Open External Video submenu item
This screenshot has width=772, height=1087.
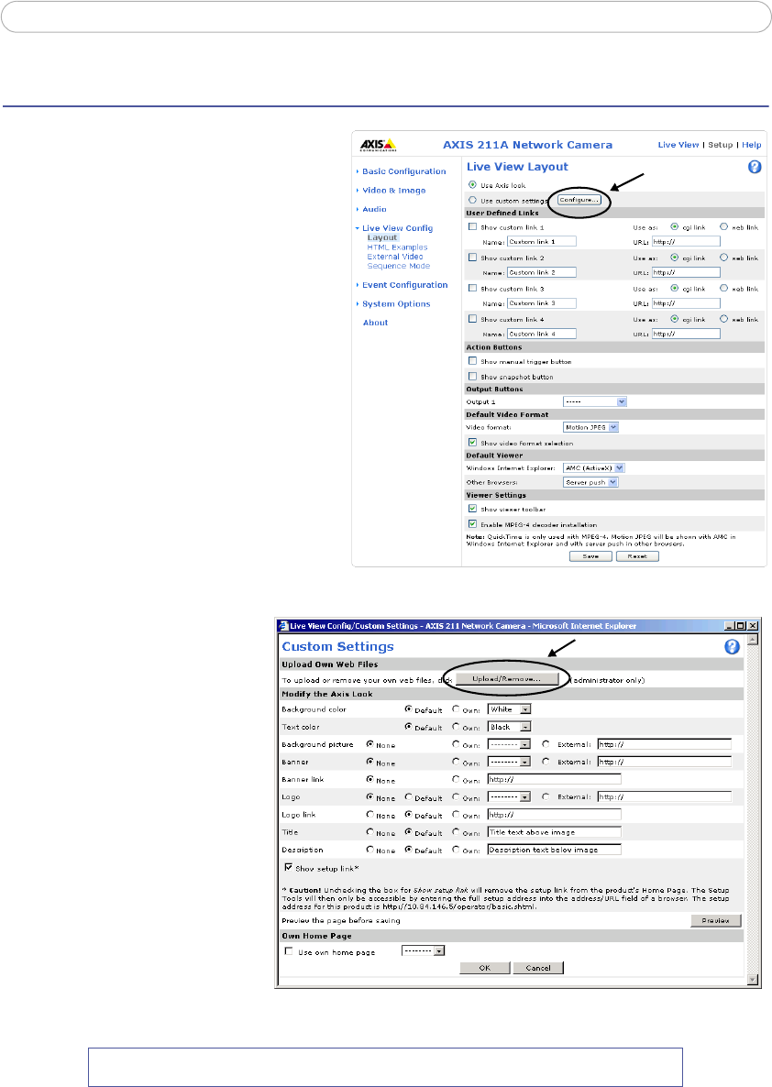tap(394, 257)
